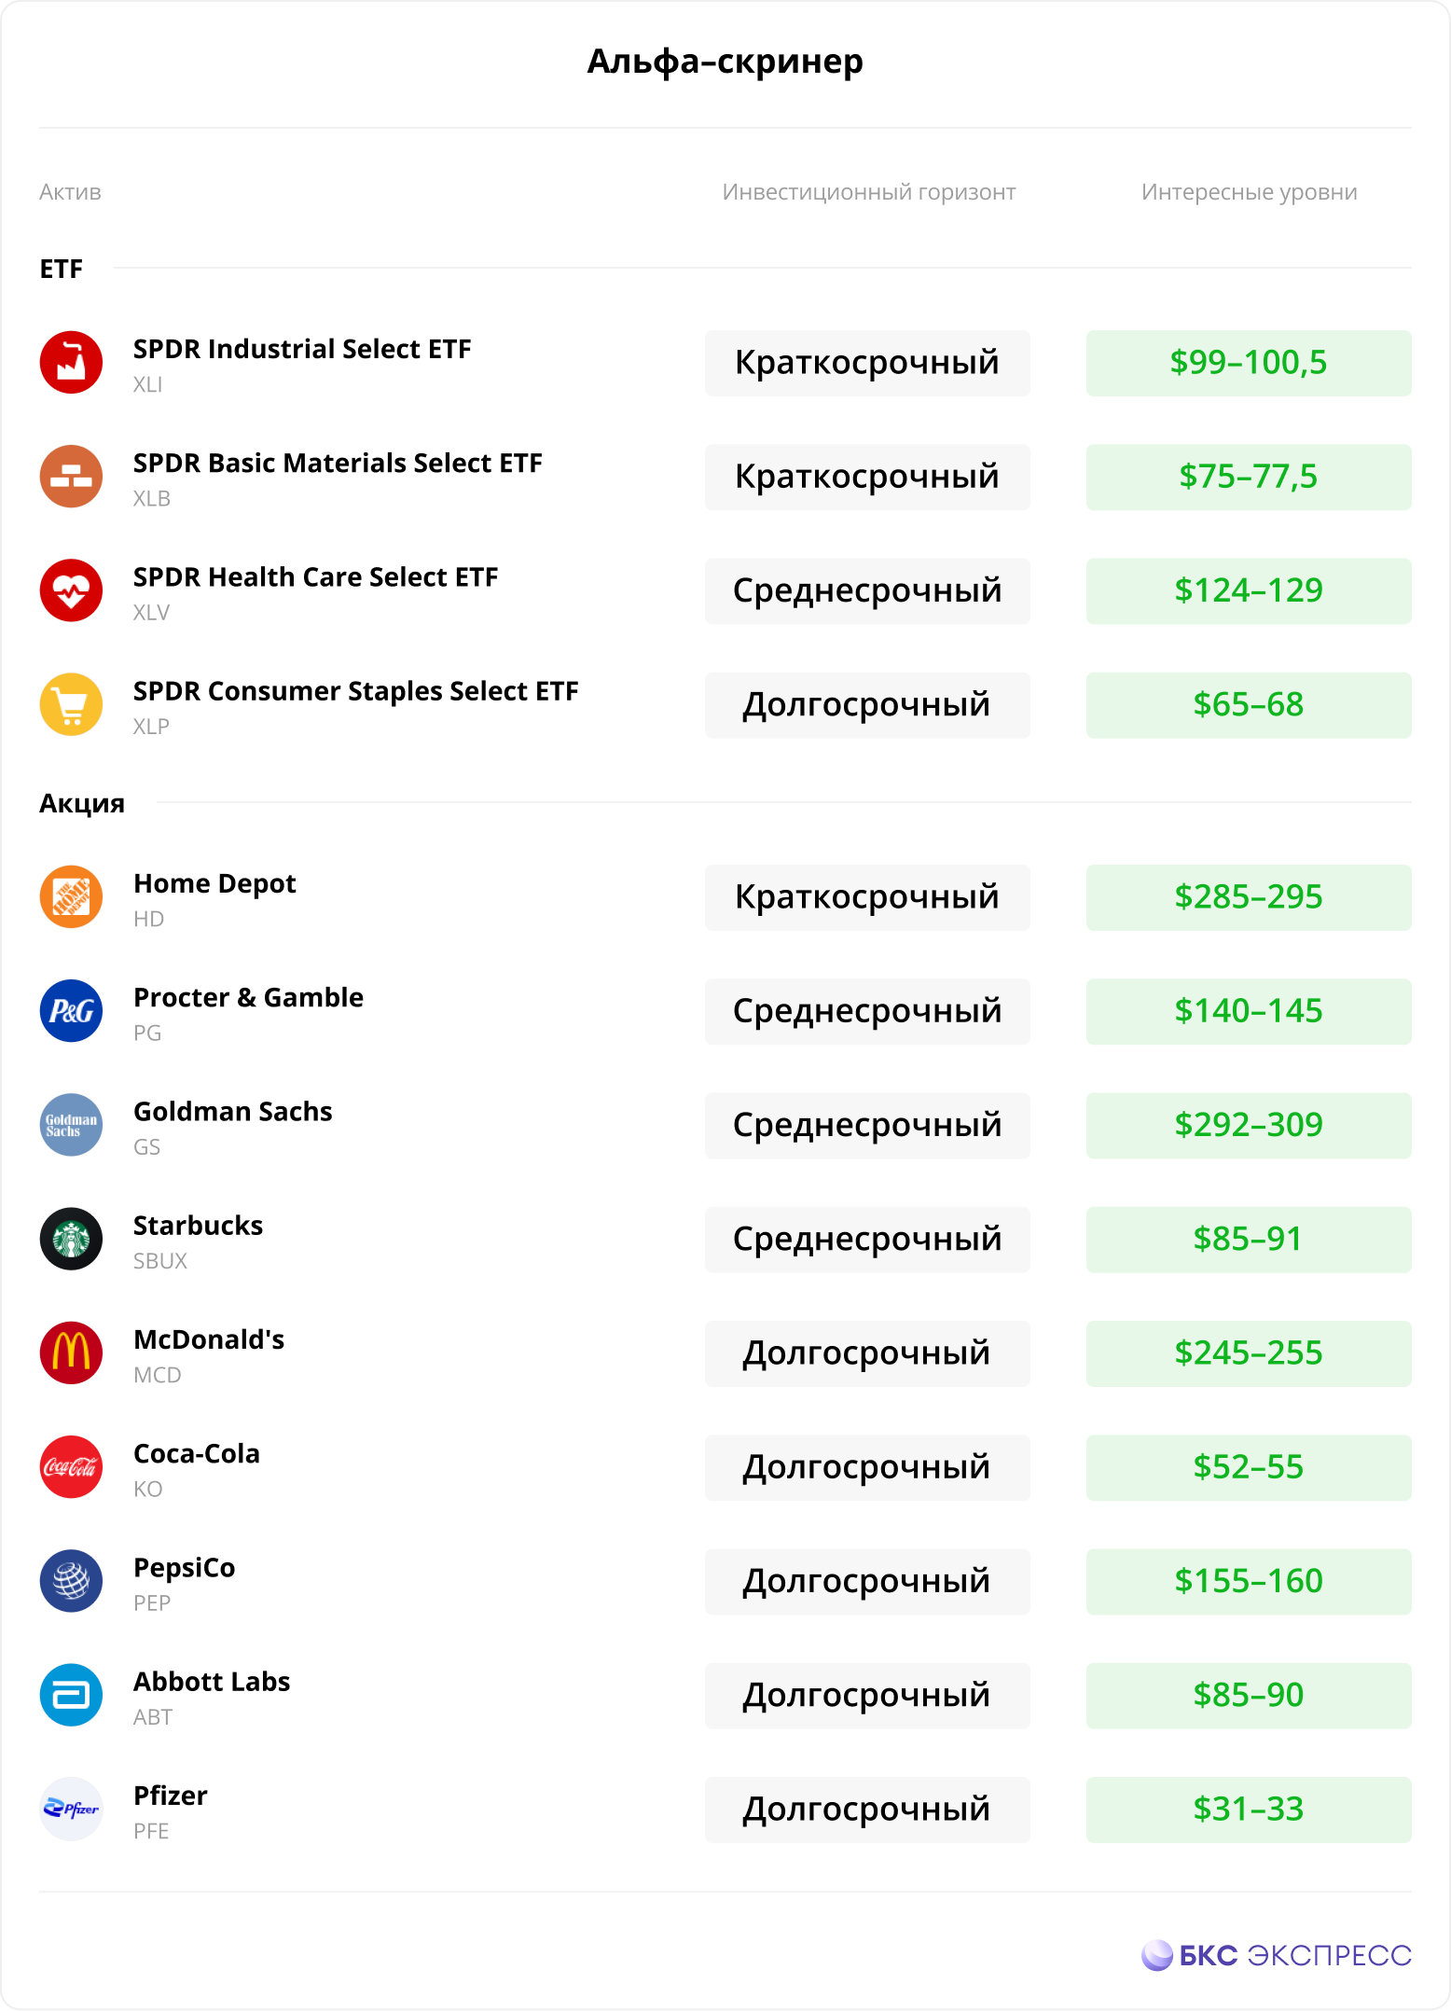Click the Procter & Gamble P&G logo

click(x=71, y=1010)
